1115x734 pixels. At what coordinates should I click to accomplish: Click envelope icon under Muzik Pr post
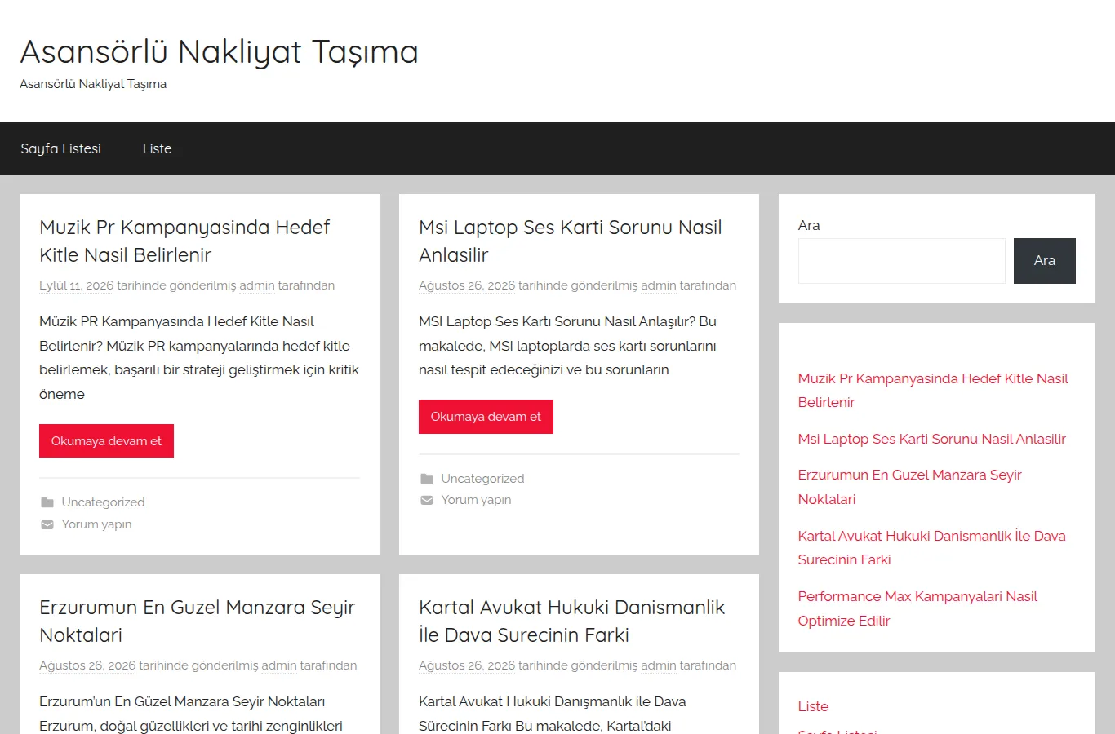tap(47, 524)
